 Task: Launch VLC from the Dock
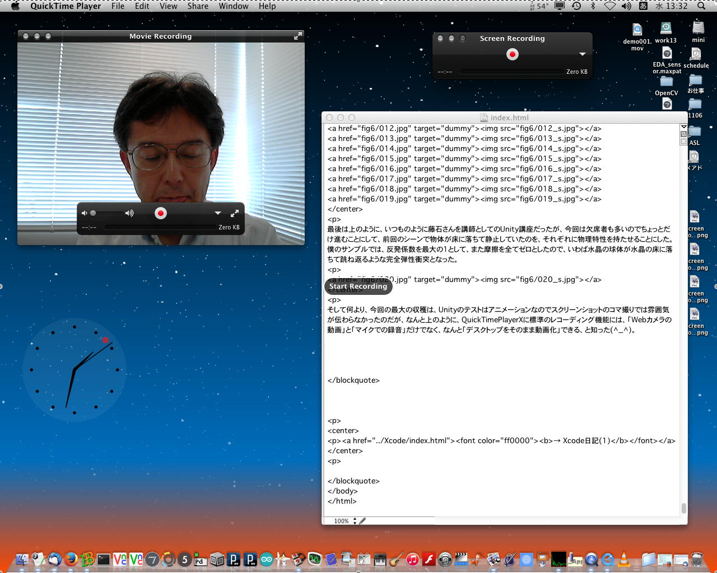(x=623, y=559)
